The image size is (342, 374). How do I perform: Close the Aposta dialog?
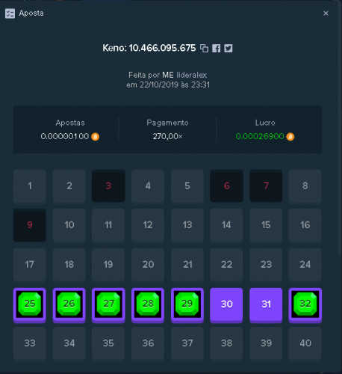(326, 13)
